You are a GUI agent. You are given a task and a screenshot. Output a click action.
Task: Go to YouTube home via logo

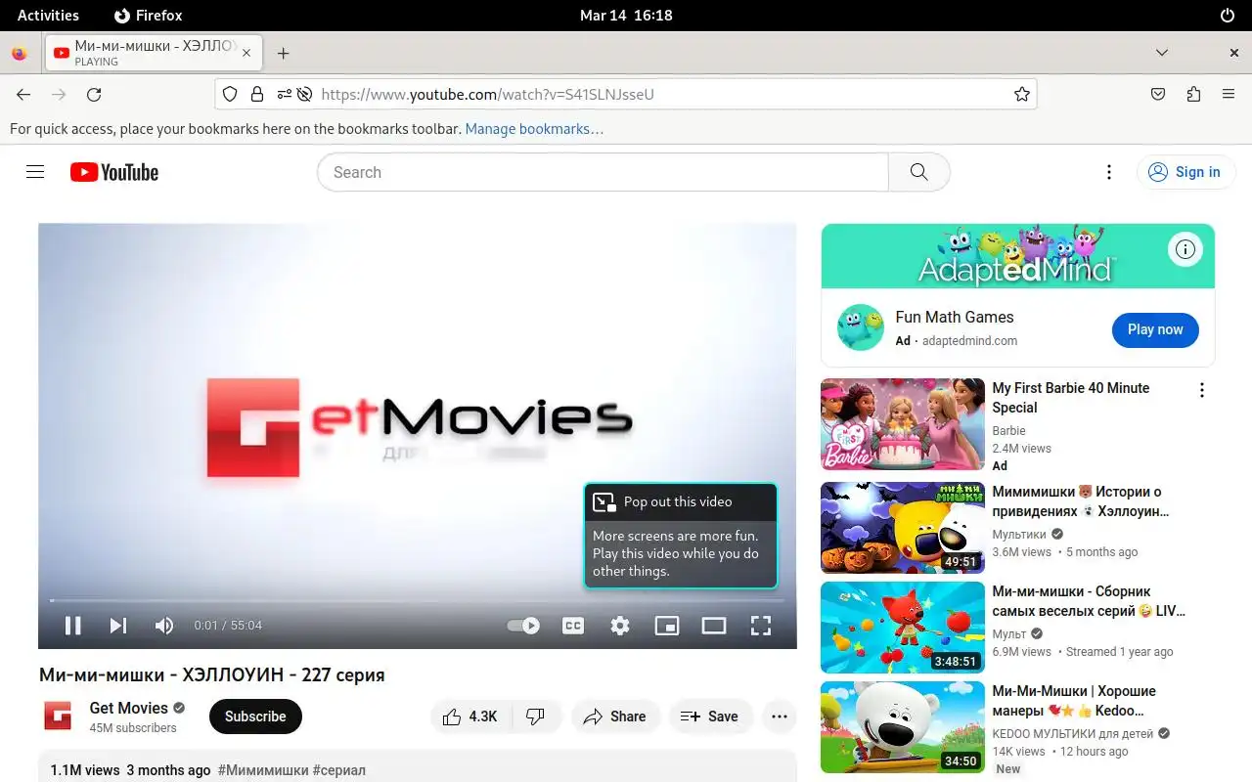pos(114,172)
